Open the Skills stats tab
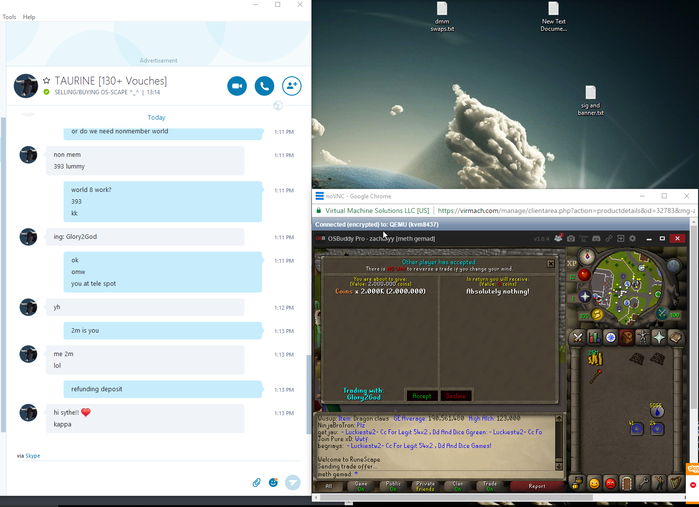This screenshot has width=699, height=507. pyautogui.click(x=594, y=338)
